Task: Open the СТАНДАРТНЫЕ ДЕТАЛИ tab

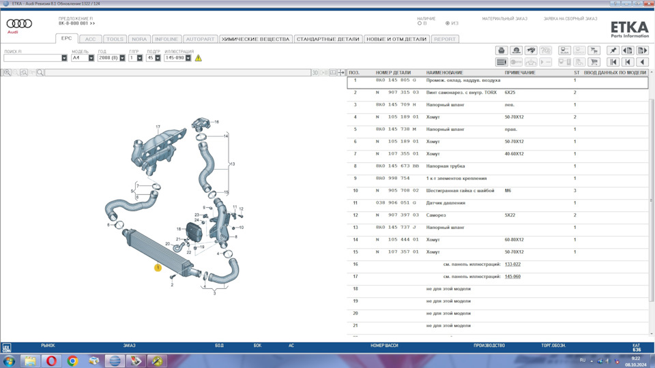Action: point(327,40)
